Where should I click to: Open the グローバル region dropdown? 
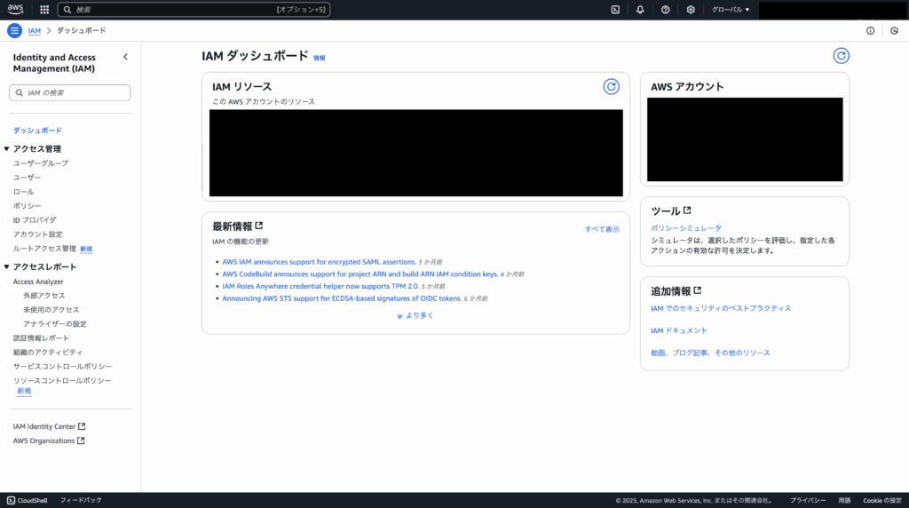coord(731,9)
